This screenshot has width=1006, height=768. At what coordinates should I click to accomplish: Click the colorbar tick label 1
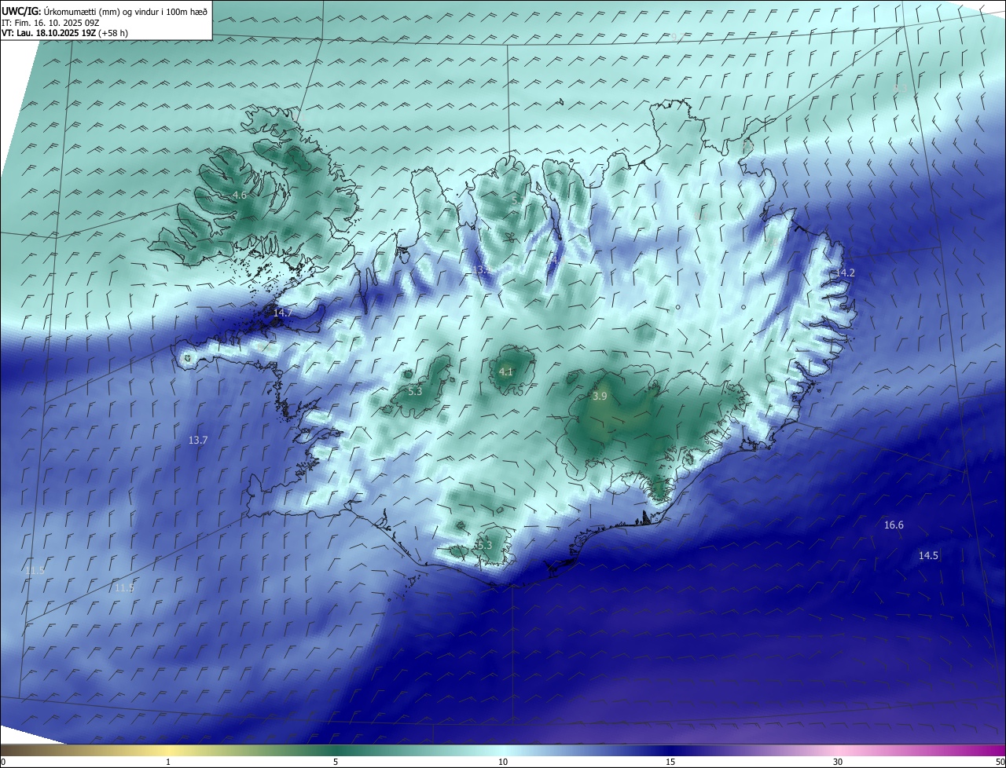(x=168, y=762)
